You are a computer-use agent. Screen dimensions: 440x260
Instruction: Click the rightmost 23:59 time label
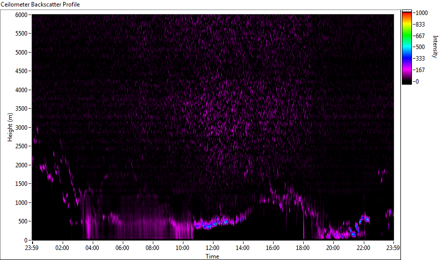pyautogui.click(x=393, y=248)
